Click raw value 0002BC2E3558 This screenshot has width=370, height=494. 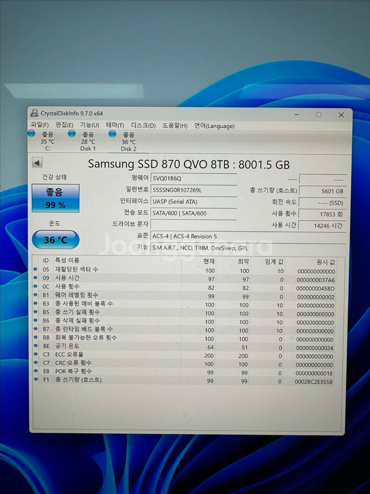point(314,382)
